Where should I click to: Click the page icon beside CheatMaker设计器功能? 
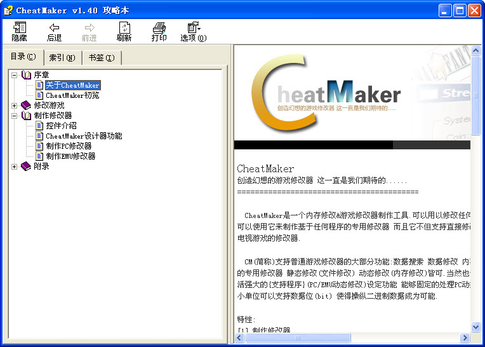pos(39,135)
